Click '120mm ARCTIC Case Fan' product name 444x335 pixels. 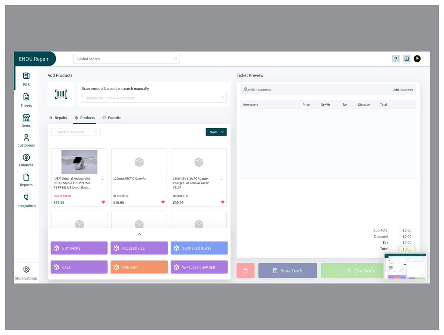130,178
